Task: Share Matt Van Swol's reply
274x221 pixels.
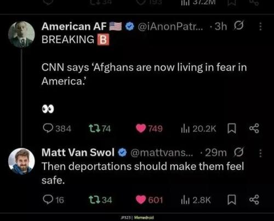Action: [x=254, y=200]
